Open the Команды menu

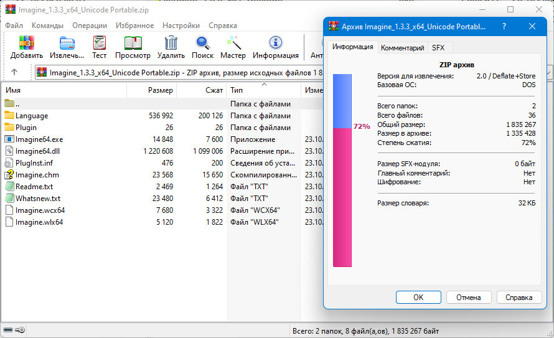point(47,26)
